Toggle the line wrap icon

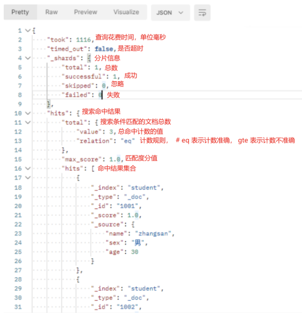[202, 13]
